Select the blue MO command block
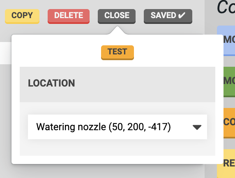Image resolution: width=235 pixels, height=178 pixels. coord(226,41)
